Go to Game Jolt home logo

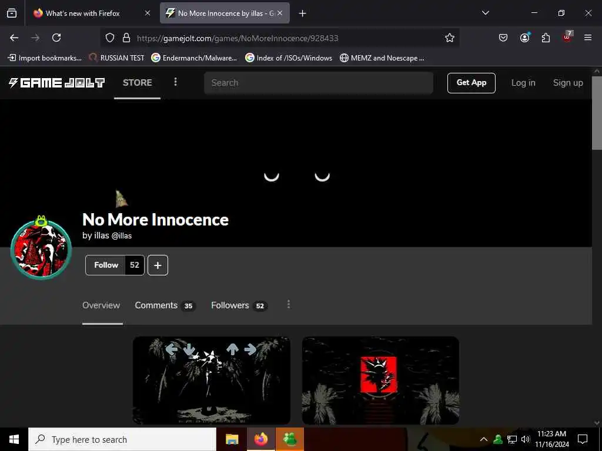coord(56,82)
